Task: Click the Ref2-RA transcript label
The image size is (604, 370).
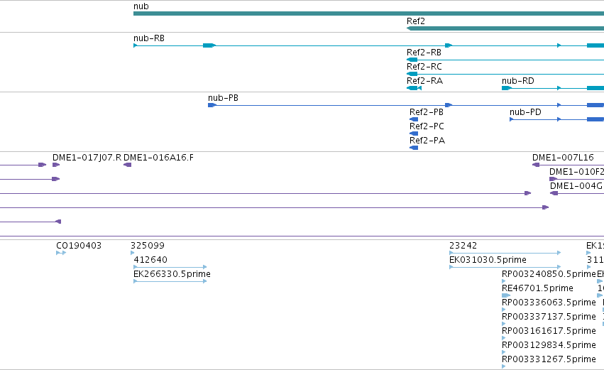Action: [x=424, y=81]
